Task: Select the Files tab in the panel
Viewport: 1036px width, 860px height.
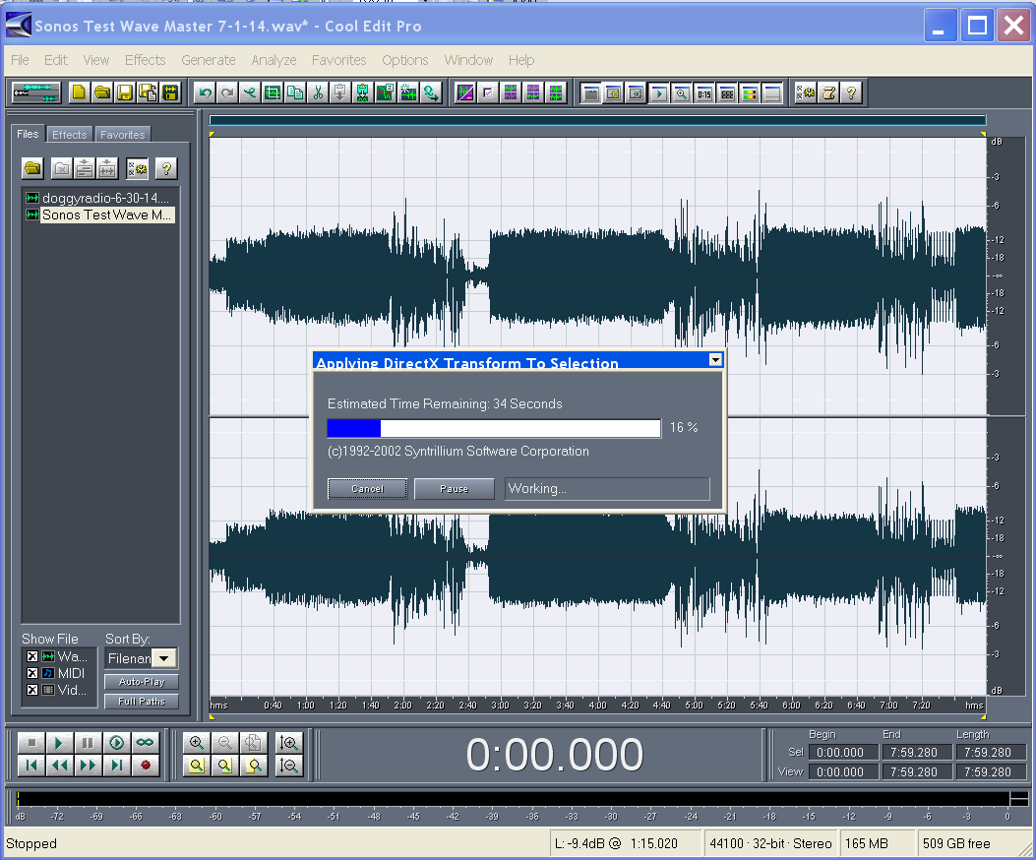Action: pos(28,134)
